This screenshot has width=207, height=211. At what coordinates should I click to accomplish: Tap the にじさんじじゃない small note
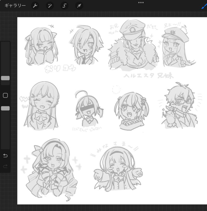pos(87,129)
